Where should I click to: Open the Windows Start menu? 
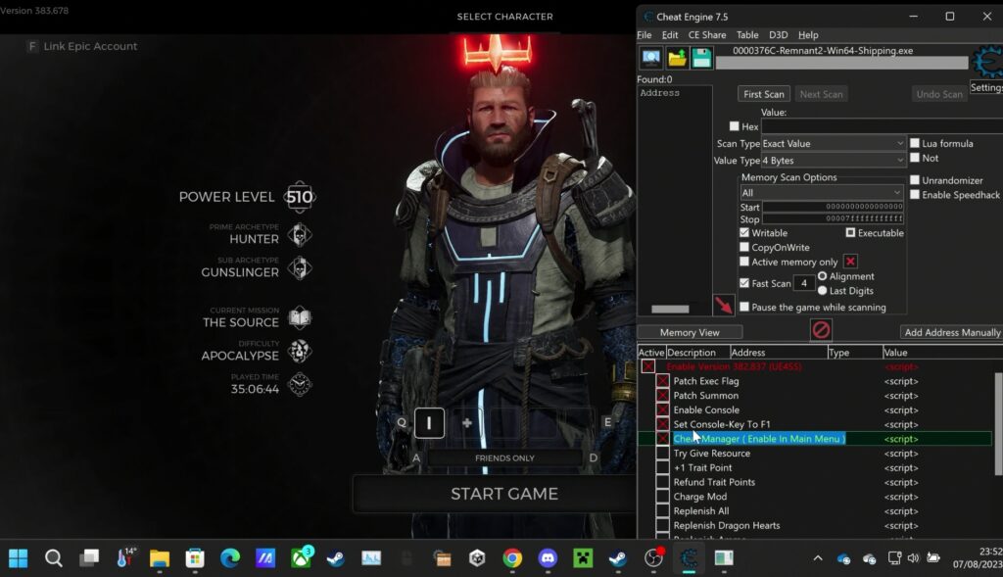point(18,558)
